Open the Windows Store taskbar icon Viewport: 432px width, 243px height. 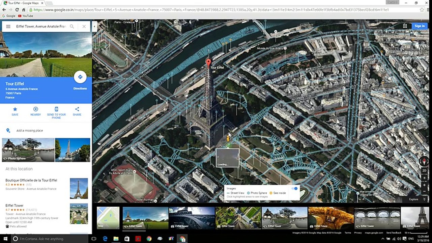127,239
